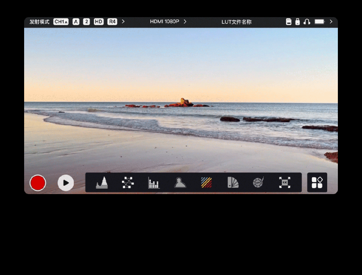Tap the 发射模式 label
The width and height of the screenshot is (362, 275).
40,22
